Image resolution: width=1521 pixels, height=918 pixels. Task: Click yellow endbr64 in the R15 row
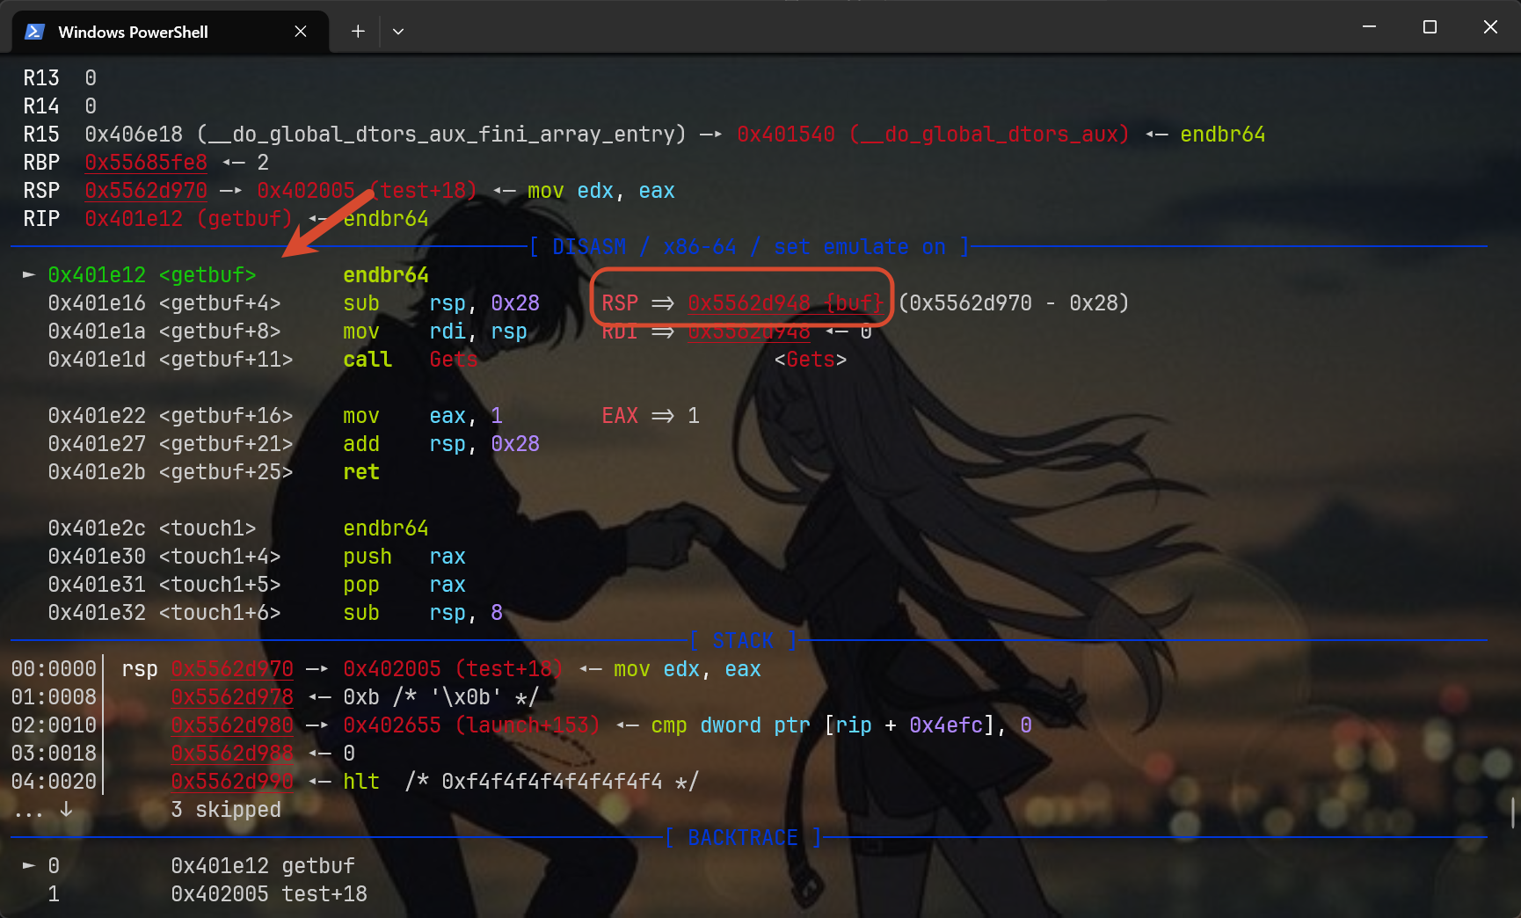point(1223,135)
